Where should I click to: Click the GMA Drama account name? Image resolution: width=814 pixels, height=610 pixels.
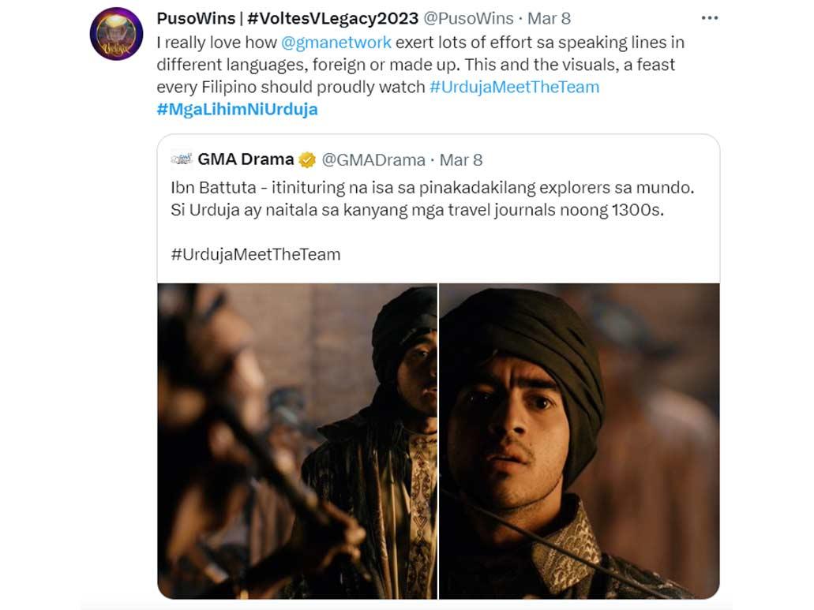coord(246,160)
